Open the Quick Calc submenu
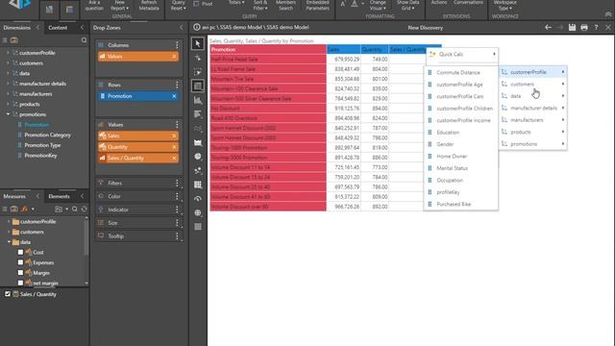This screenshot has width=615, height=346. coord(462,54)
